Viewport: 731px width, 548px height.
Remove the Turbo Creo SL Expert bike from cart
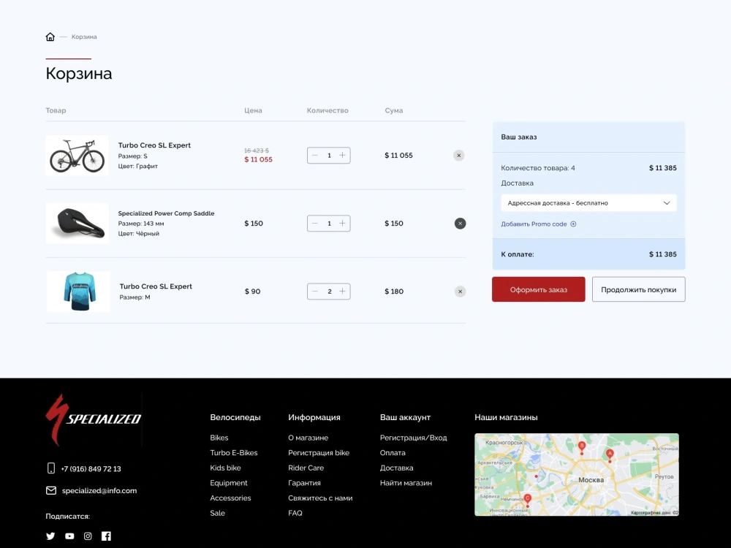(459, 156)
